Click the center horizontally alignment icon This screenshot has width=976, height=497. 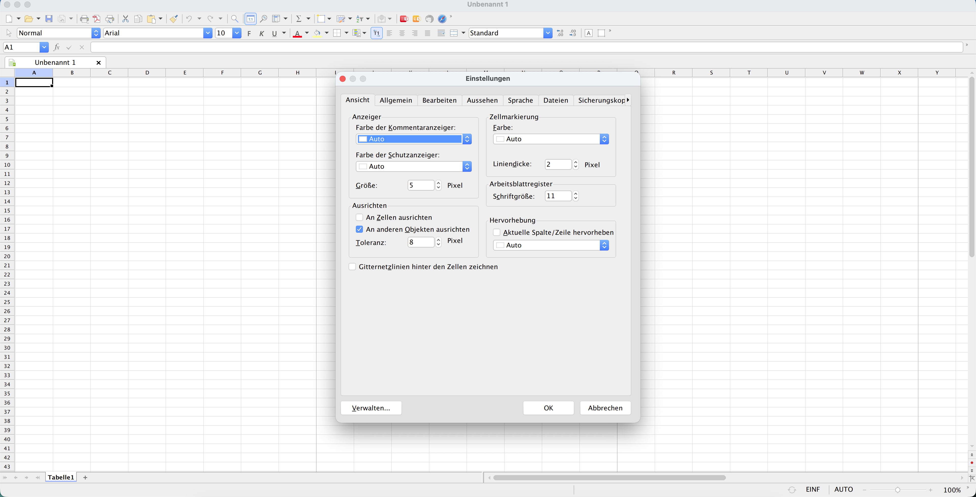point(402,33)
